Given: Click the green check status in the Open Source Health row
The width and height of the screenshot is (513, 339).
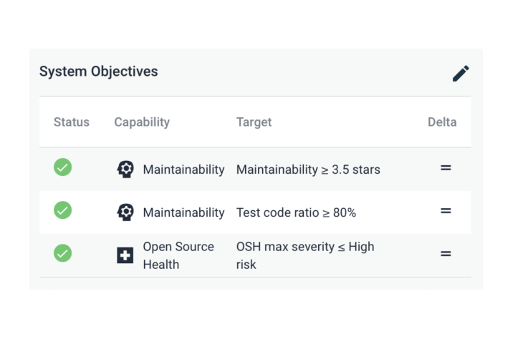Looking at the screenshot, I should 63,253.
